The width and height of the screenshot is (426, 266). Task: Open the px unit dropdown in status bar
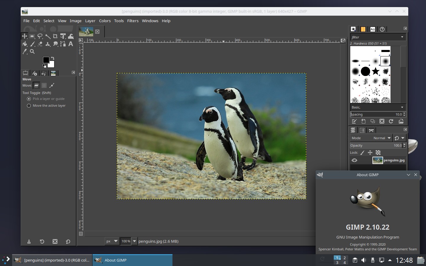coord(112,241)
